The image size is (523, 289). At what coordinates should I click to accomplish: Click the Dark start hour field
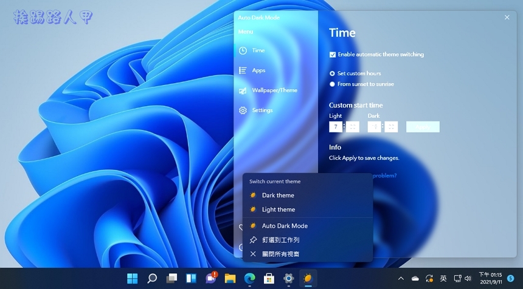[374, 127]
